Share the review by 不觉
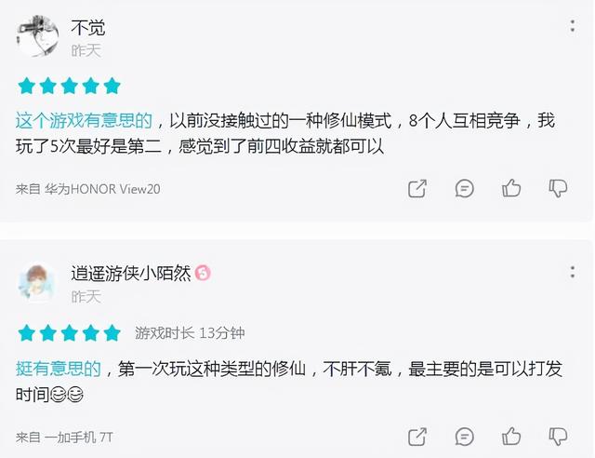The height and width of the screenshot is (458, 595). [x=417, y=188]
